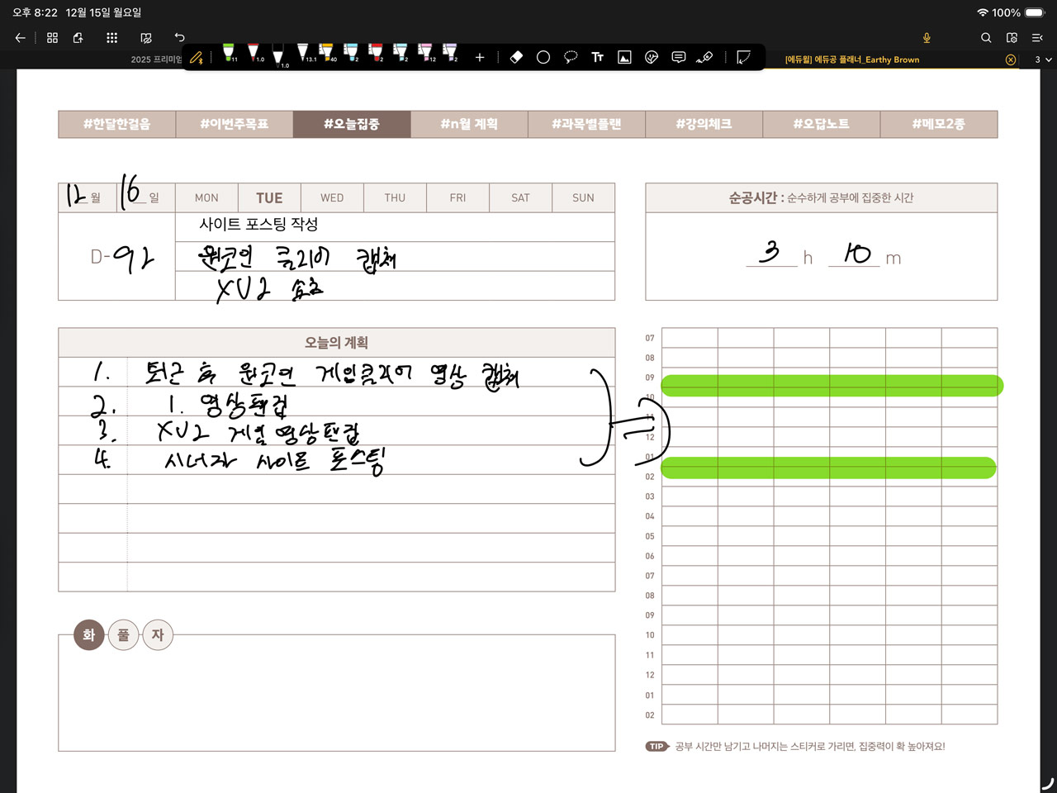Viewport: 1057px width, 793px height.
Task: Select the 화 mood circle
Action: click(89, 635)
